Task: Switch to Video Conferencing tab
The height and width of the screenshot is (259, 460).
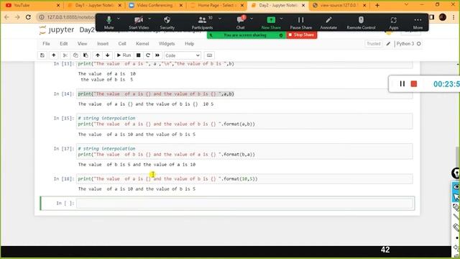Action: click(155, 5)
